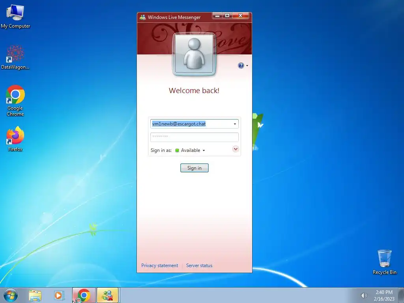Expand sign-in options with the chevron button
The width and height of the screenshot is (404, 303).
tap(236, 149)
